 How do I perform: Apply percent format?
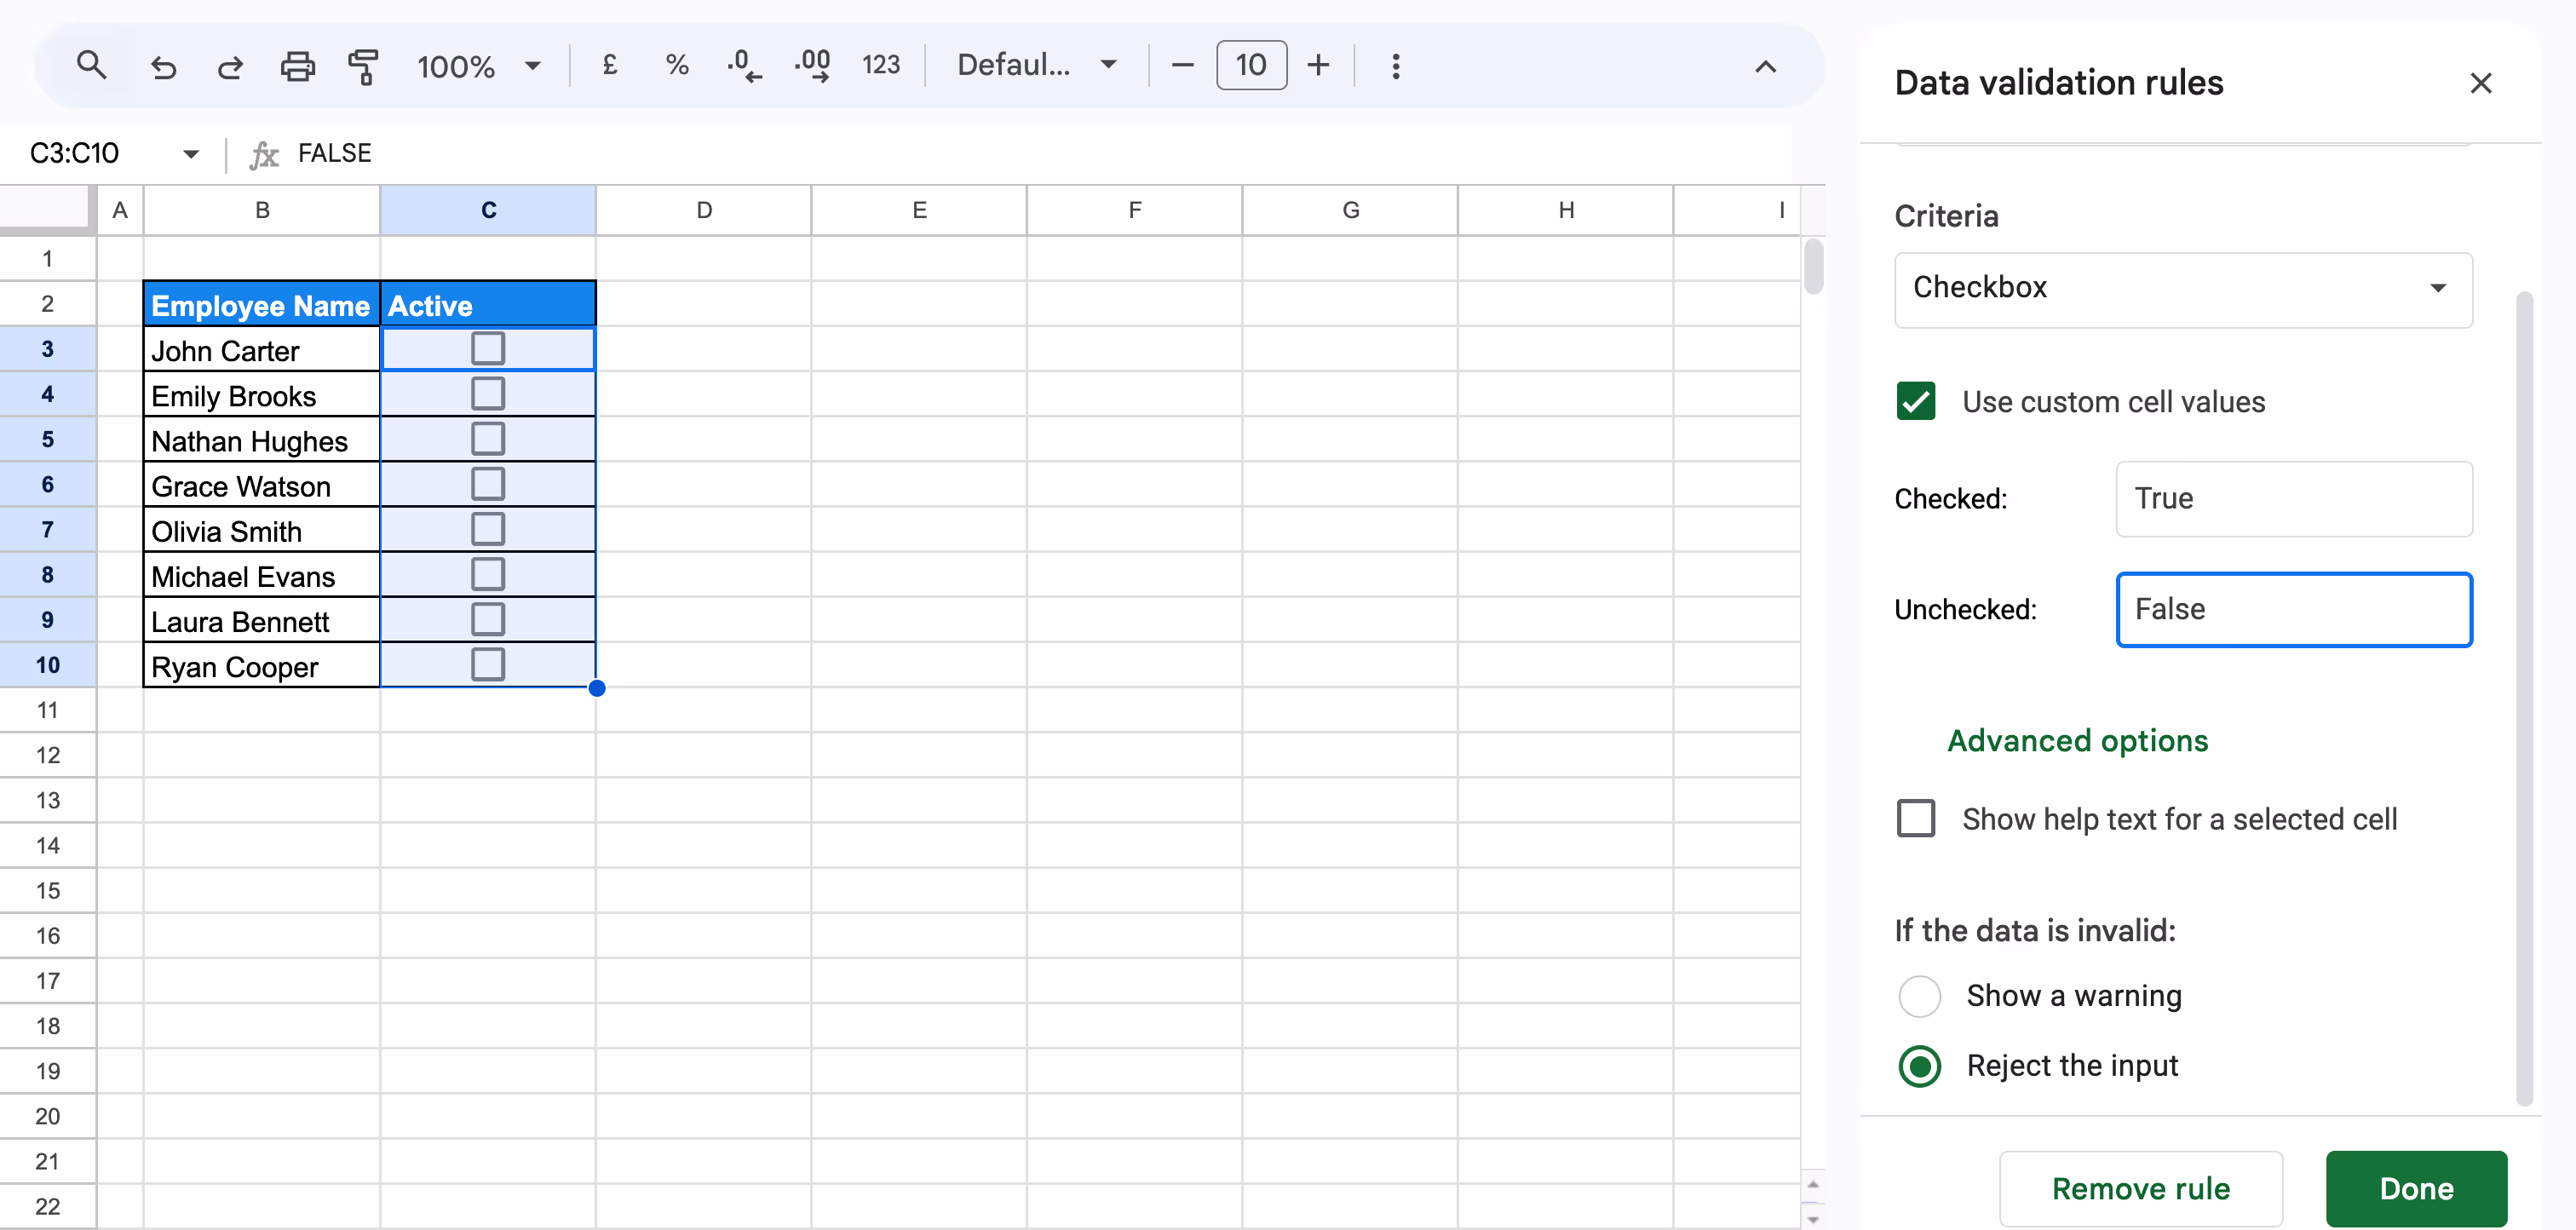[677, 65]
